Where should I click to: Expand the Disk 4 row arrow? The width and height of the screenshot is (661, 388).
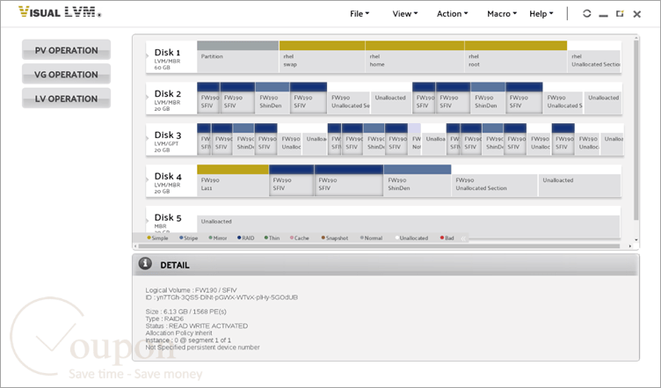148,179
